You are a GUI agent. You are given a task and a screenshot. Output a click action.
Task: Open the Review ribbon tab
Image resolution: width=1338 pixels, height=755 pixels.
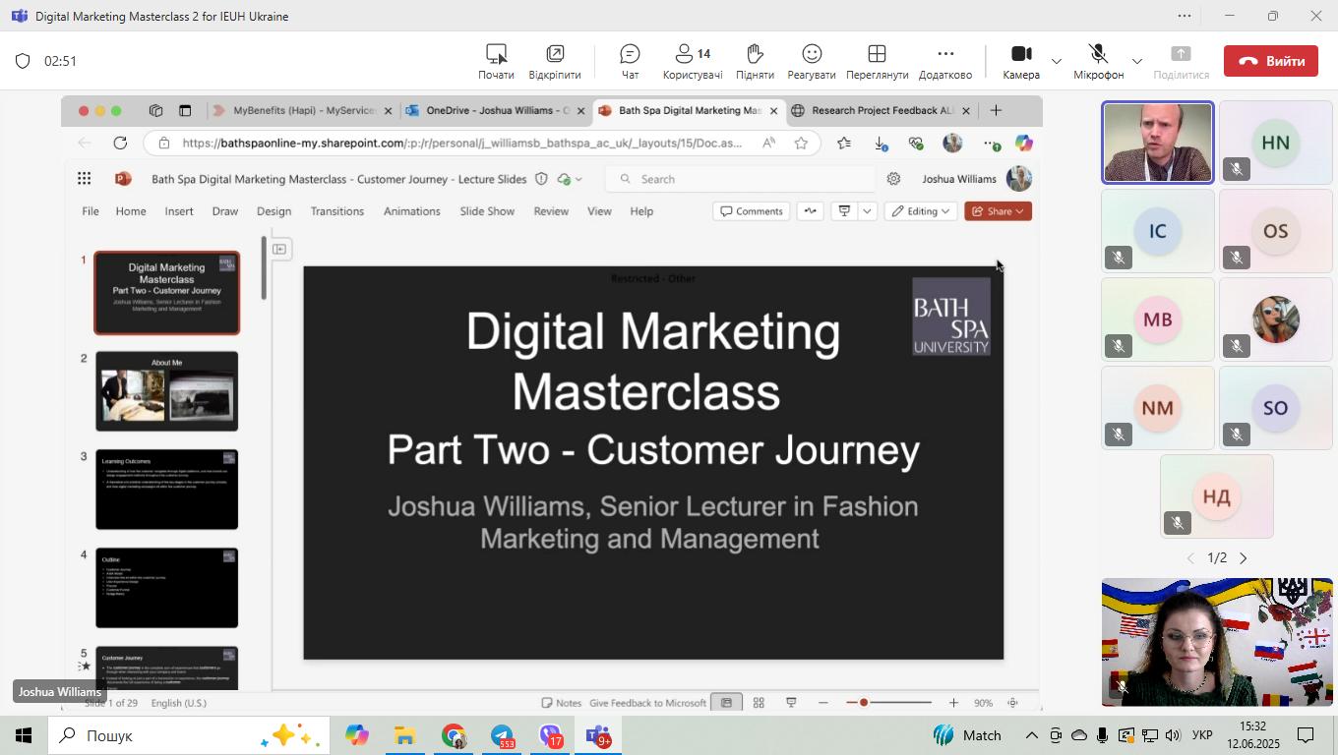click(x=551, y=211)
